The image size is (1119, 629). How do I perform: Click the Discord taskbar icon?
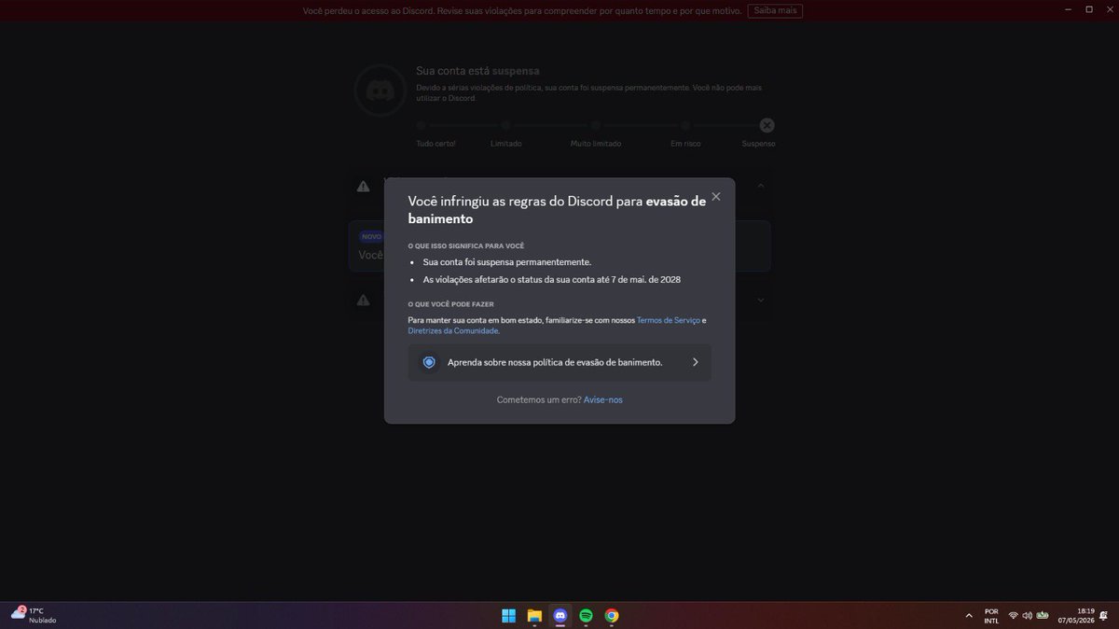click(x=560, y=615)
